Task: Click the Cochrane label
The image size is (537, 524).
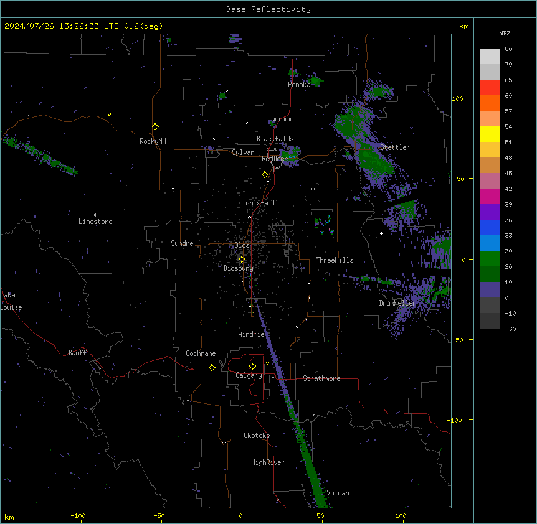Action: click(201, 353)
